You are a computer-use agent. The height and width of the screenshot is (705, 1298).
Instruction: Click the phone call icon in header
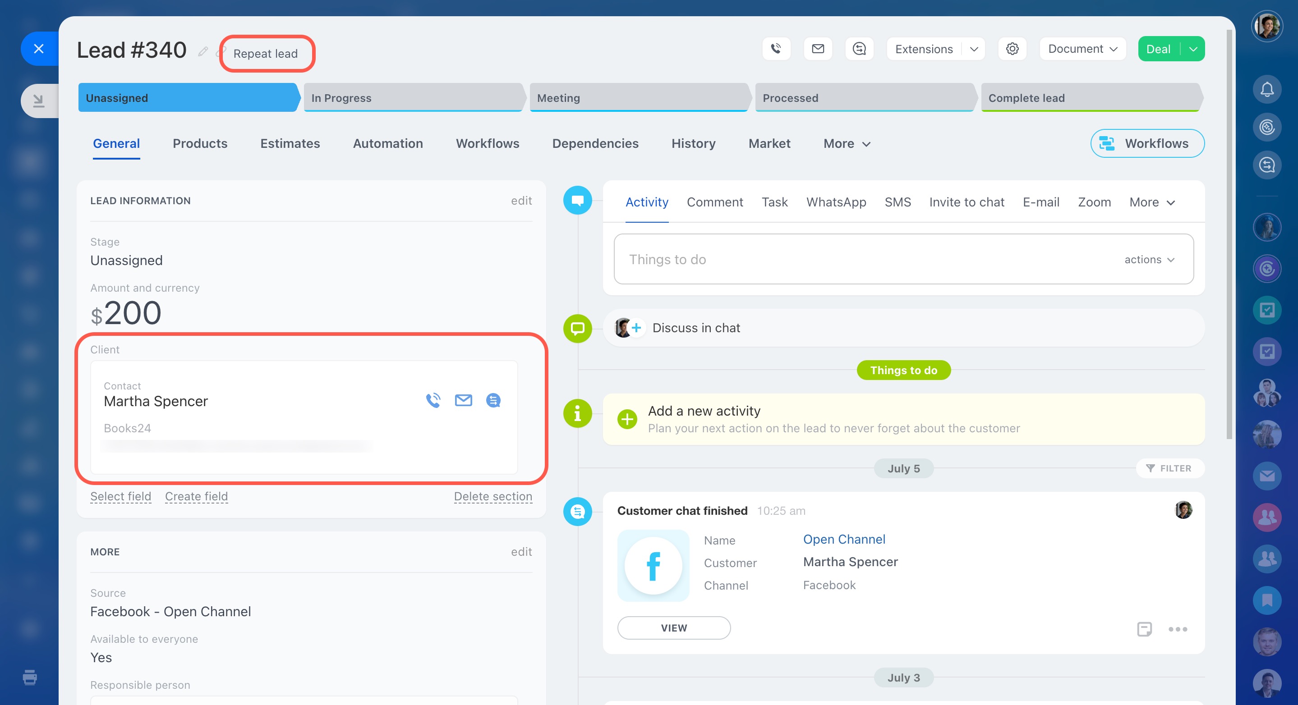(x=776, y=49)
